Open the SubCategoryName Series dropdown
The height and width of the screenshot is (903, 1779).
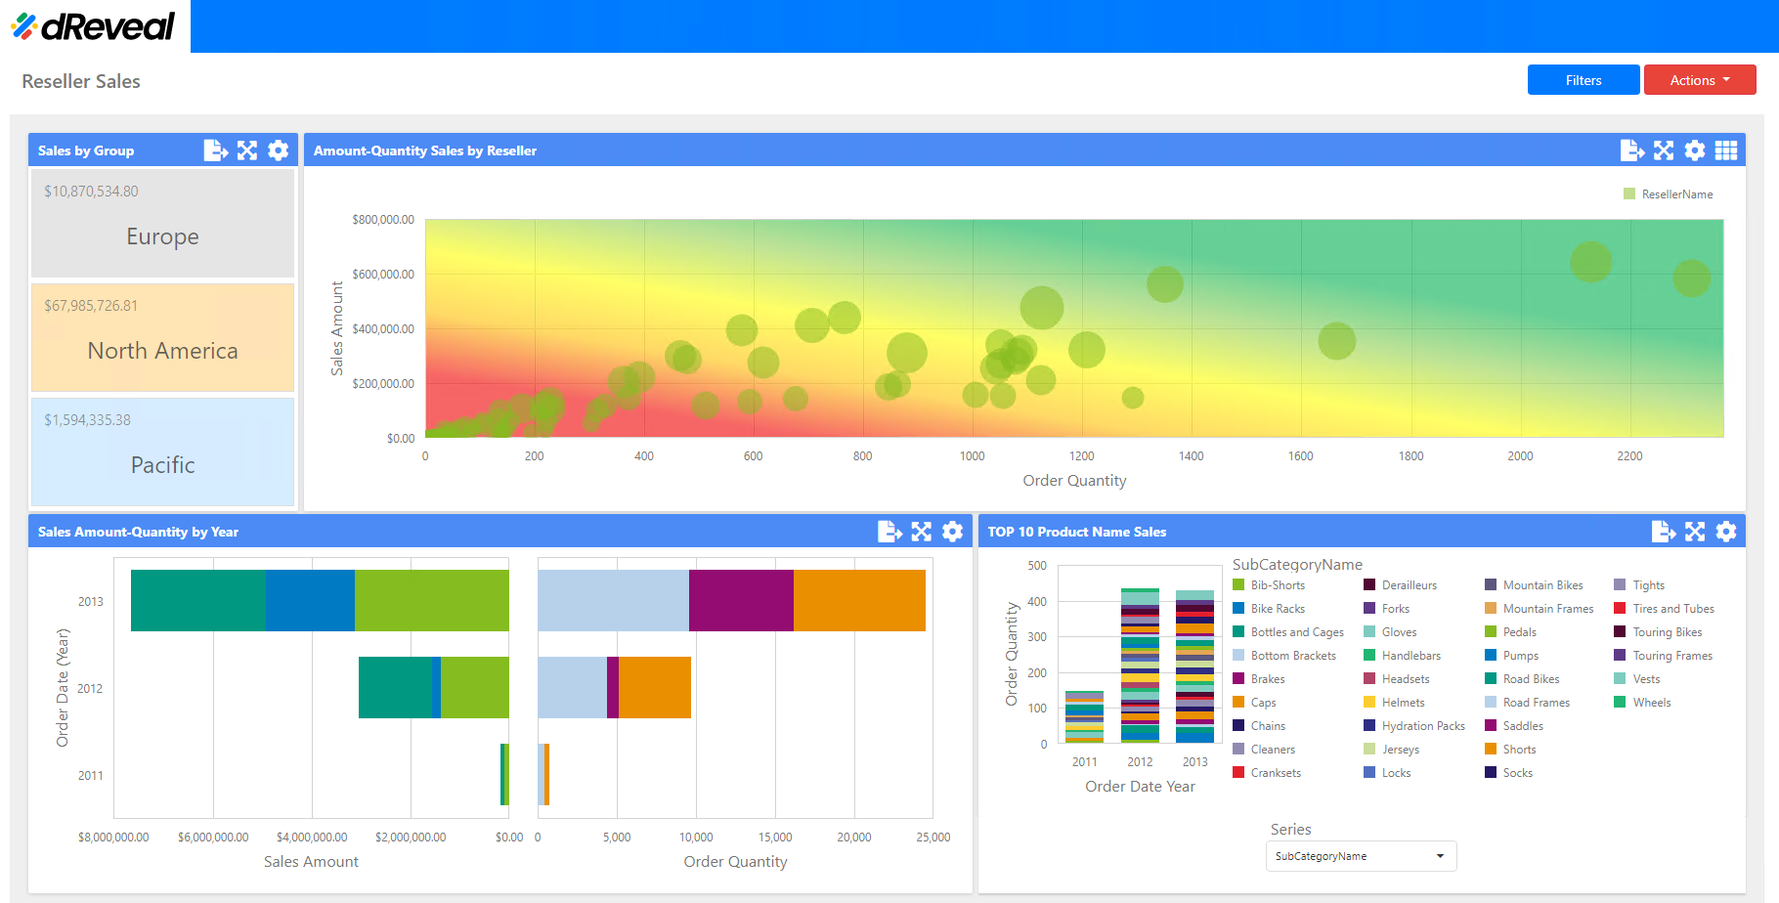pos(1361,855)
